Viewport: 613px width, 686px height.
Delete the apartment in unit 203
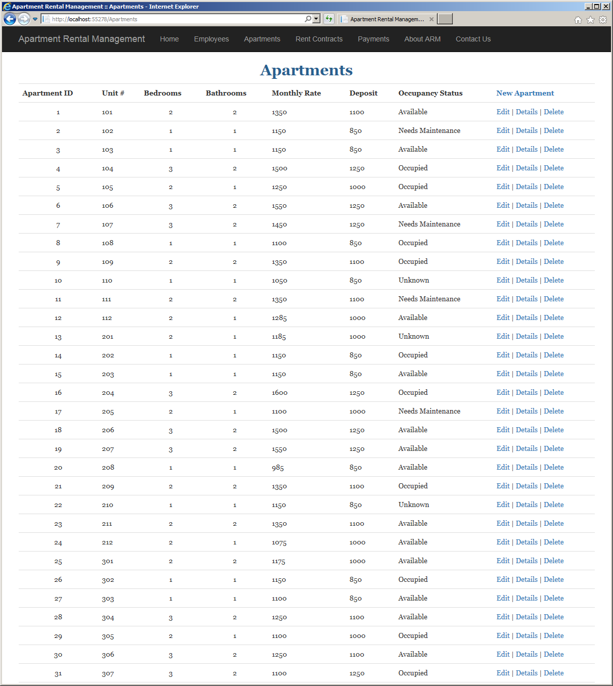click(554, 374)
